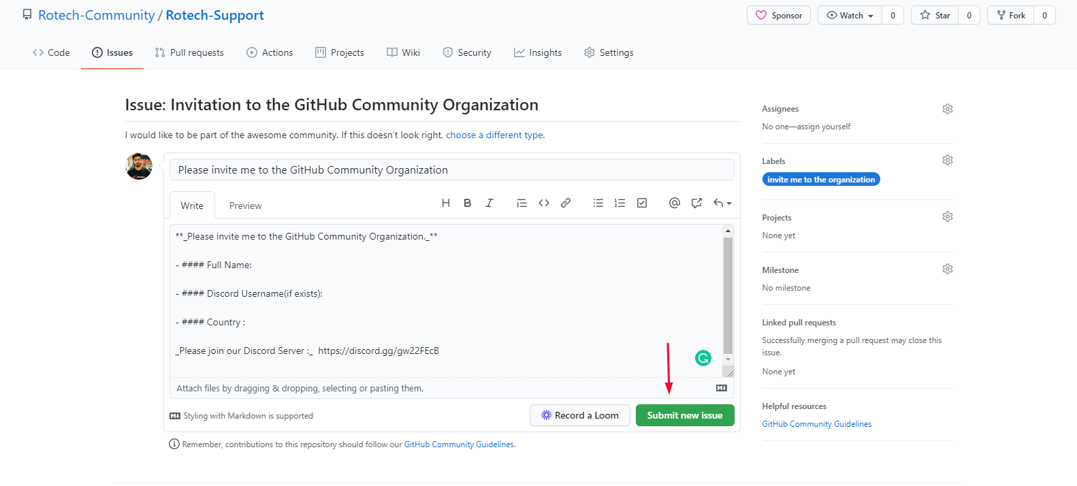Click the '#### Country :' line
The height and width of the screenshot is (486, 1077).
point(210,322)
